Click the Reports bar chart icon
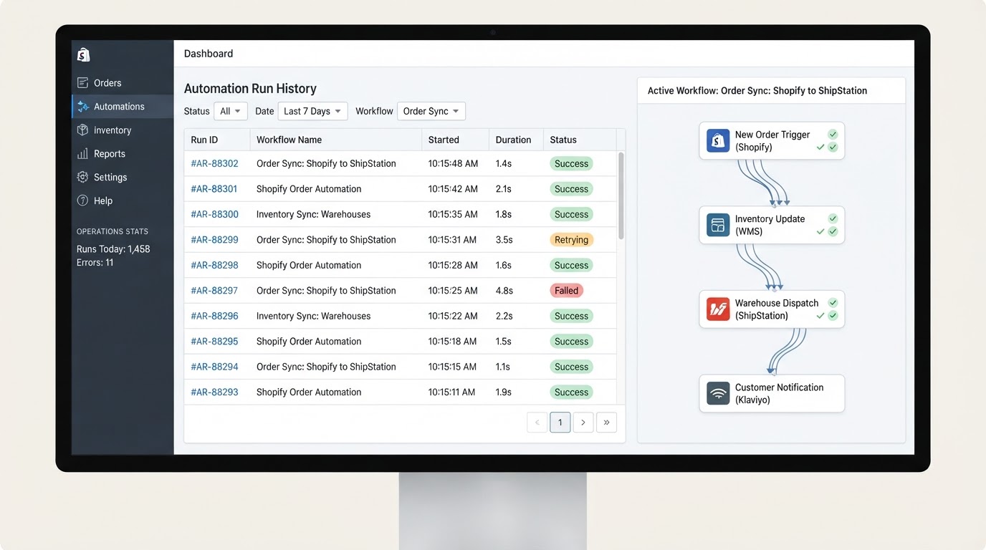The image size is (986, 550). pyautogui.click(x=83, y=154)
